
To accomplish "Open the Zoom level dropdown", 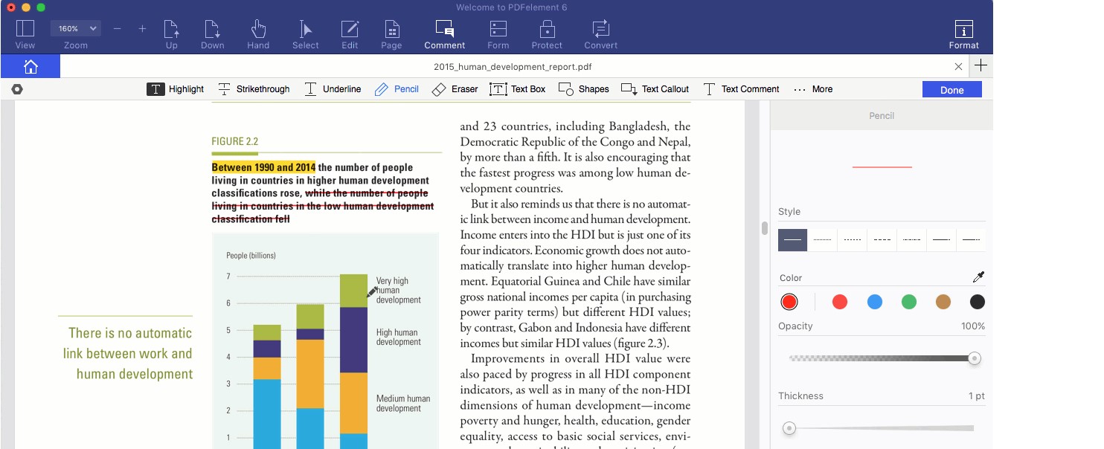I will click(x=75, y=28).
